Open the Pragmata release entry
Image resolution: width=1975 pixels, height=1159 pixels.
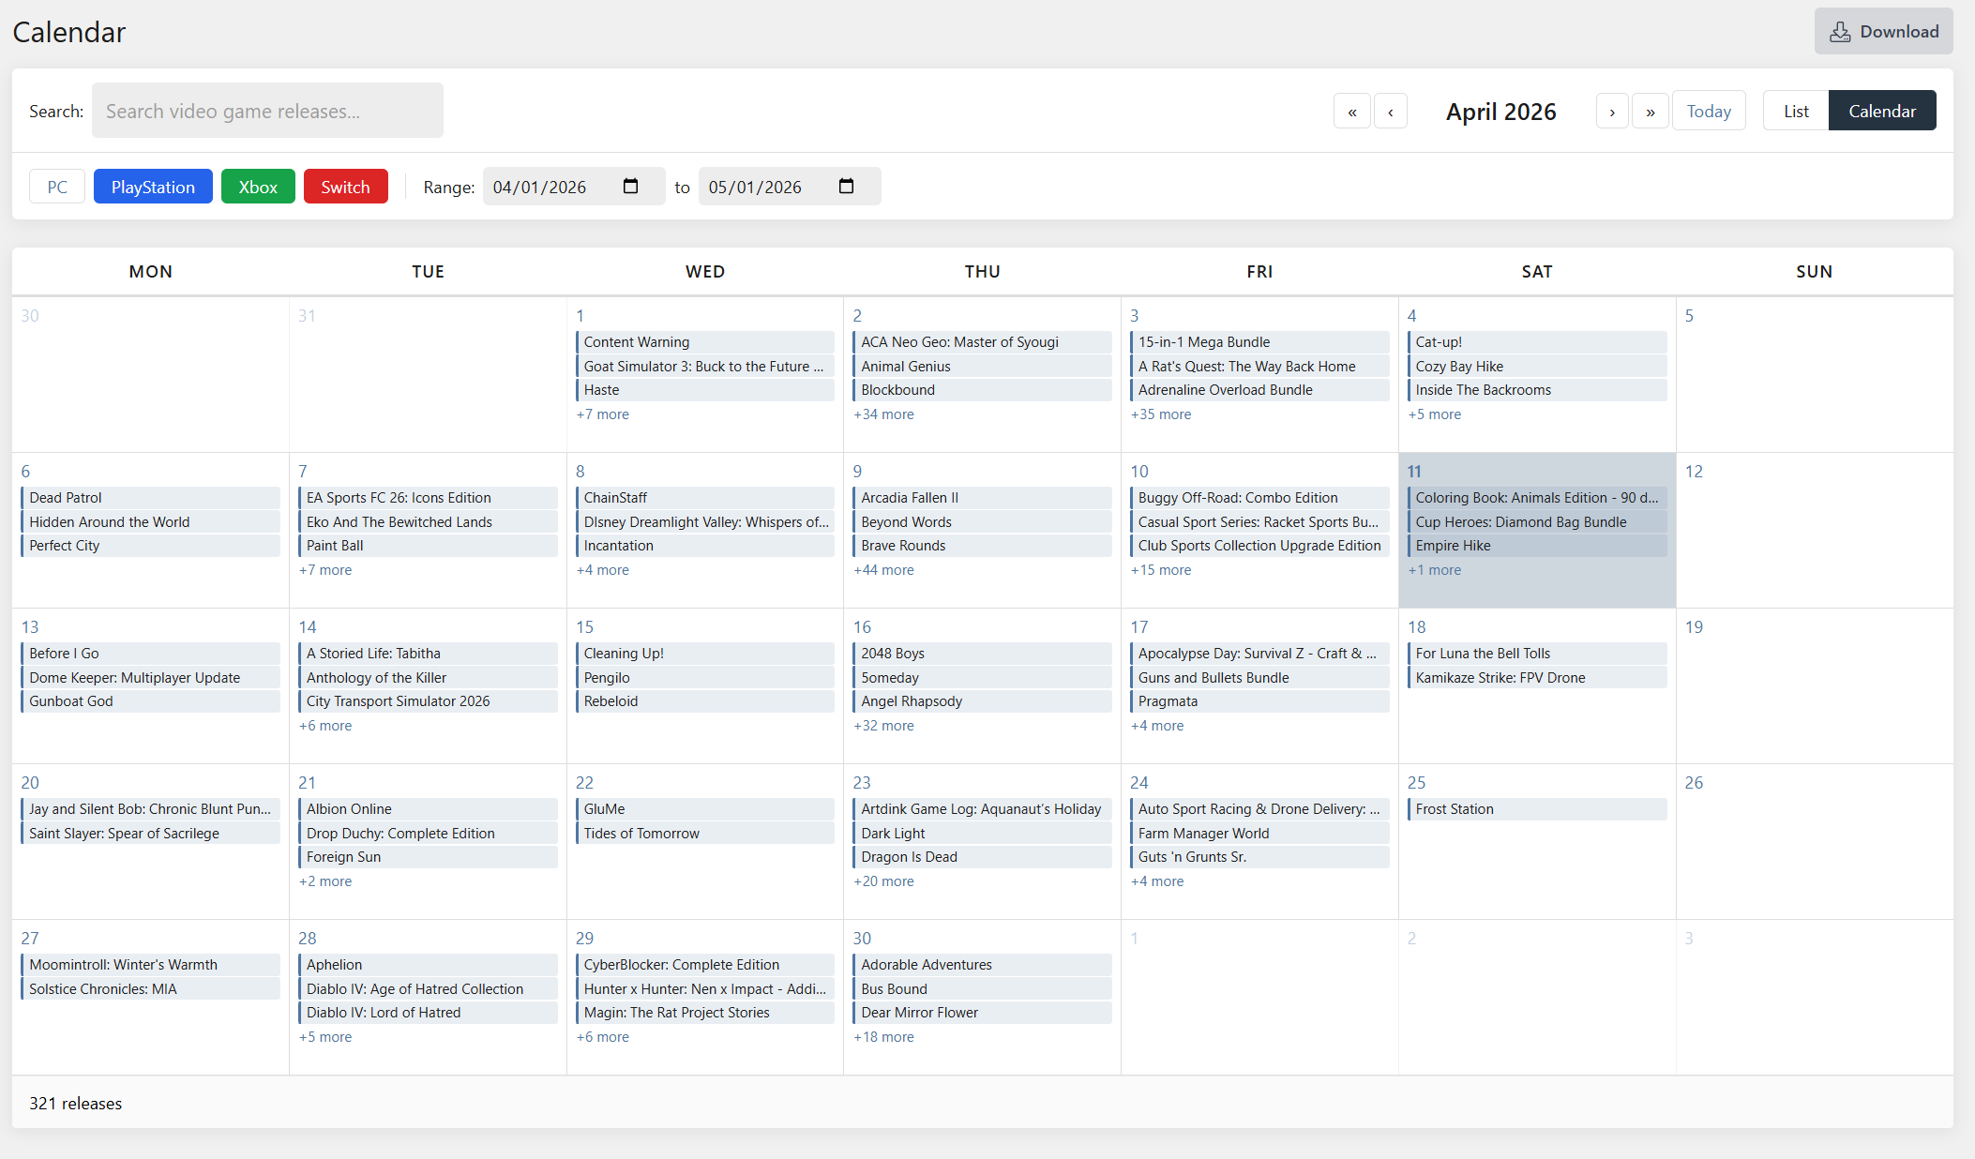tap(1168, 701)
